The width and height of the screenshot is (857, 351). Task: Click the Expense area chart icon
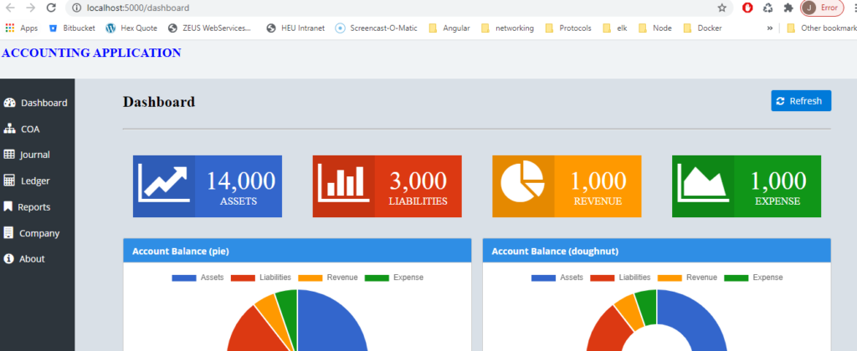[x=703, y=186]
